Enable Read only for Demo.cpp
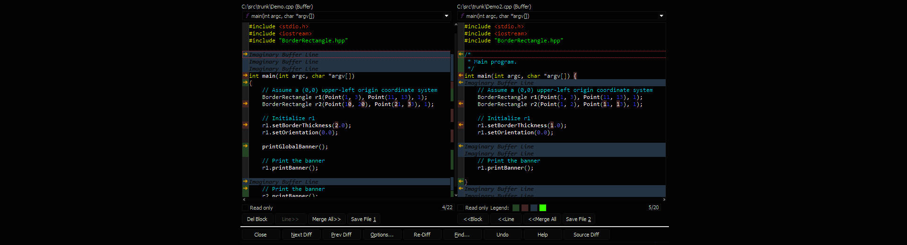 click(245, 208)
